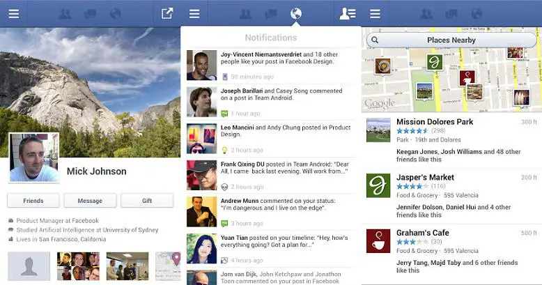The image size is (542, 285).
Task: Tap Yuan Tian's avatar
Action: tap(202, 249)
